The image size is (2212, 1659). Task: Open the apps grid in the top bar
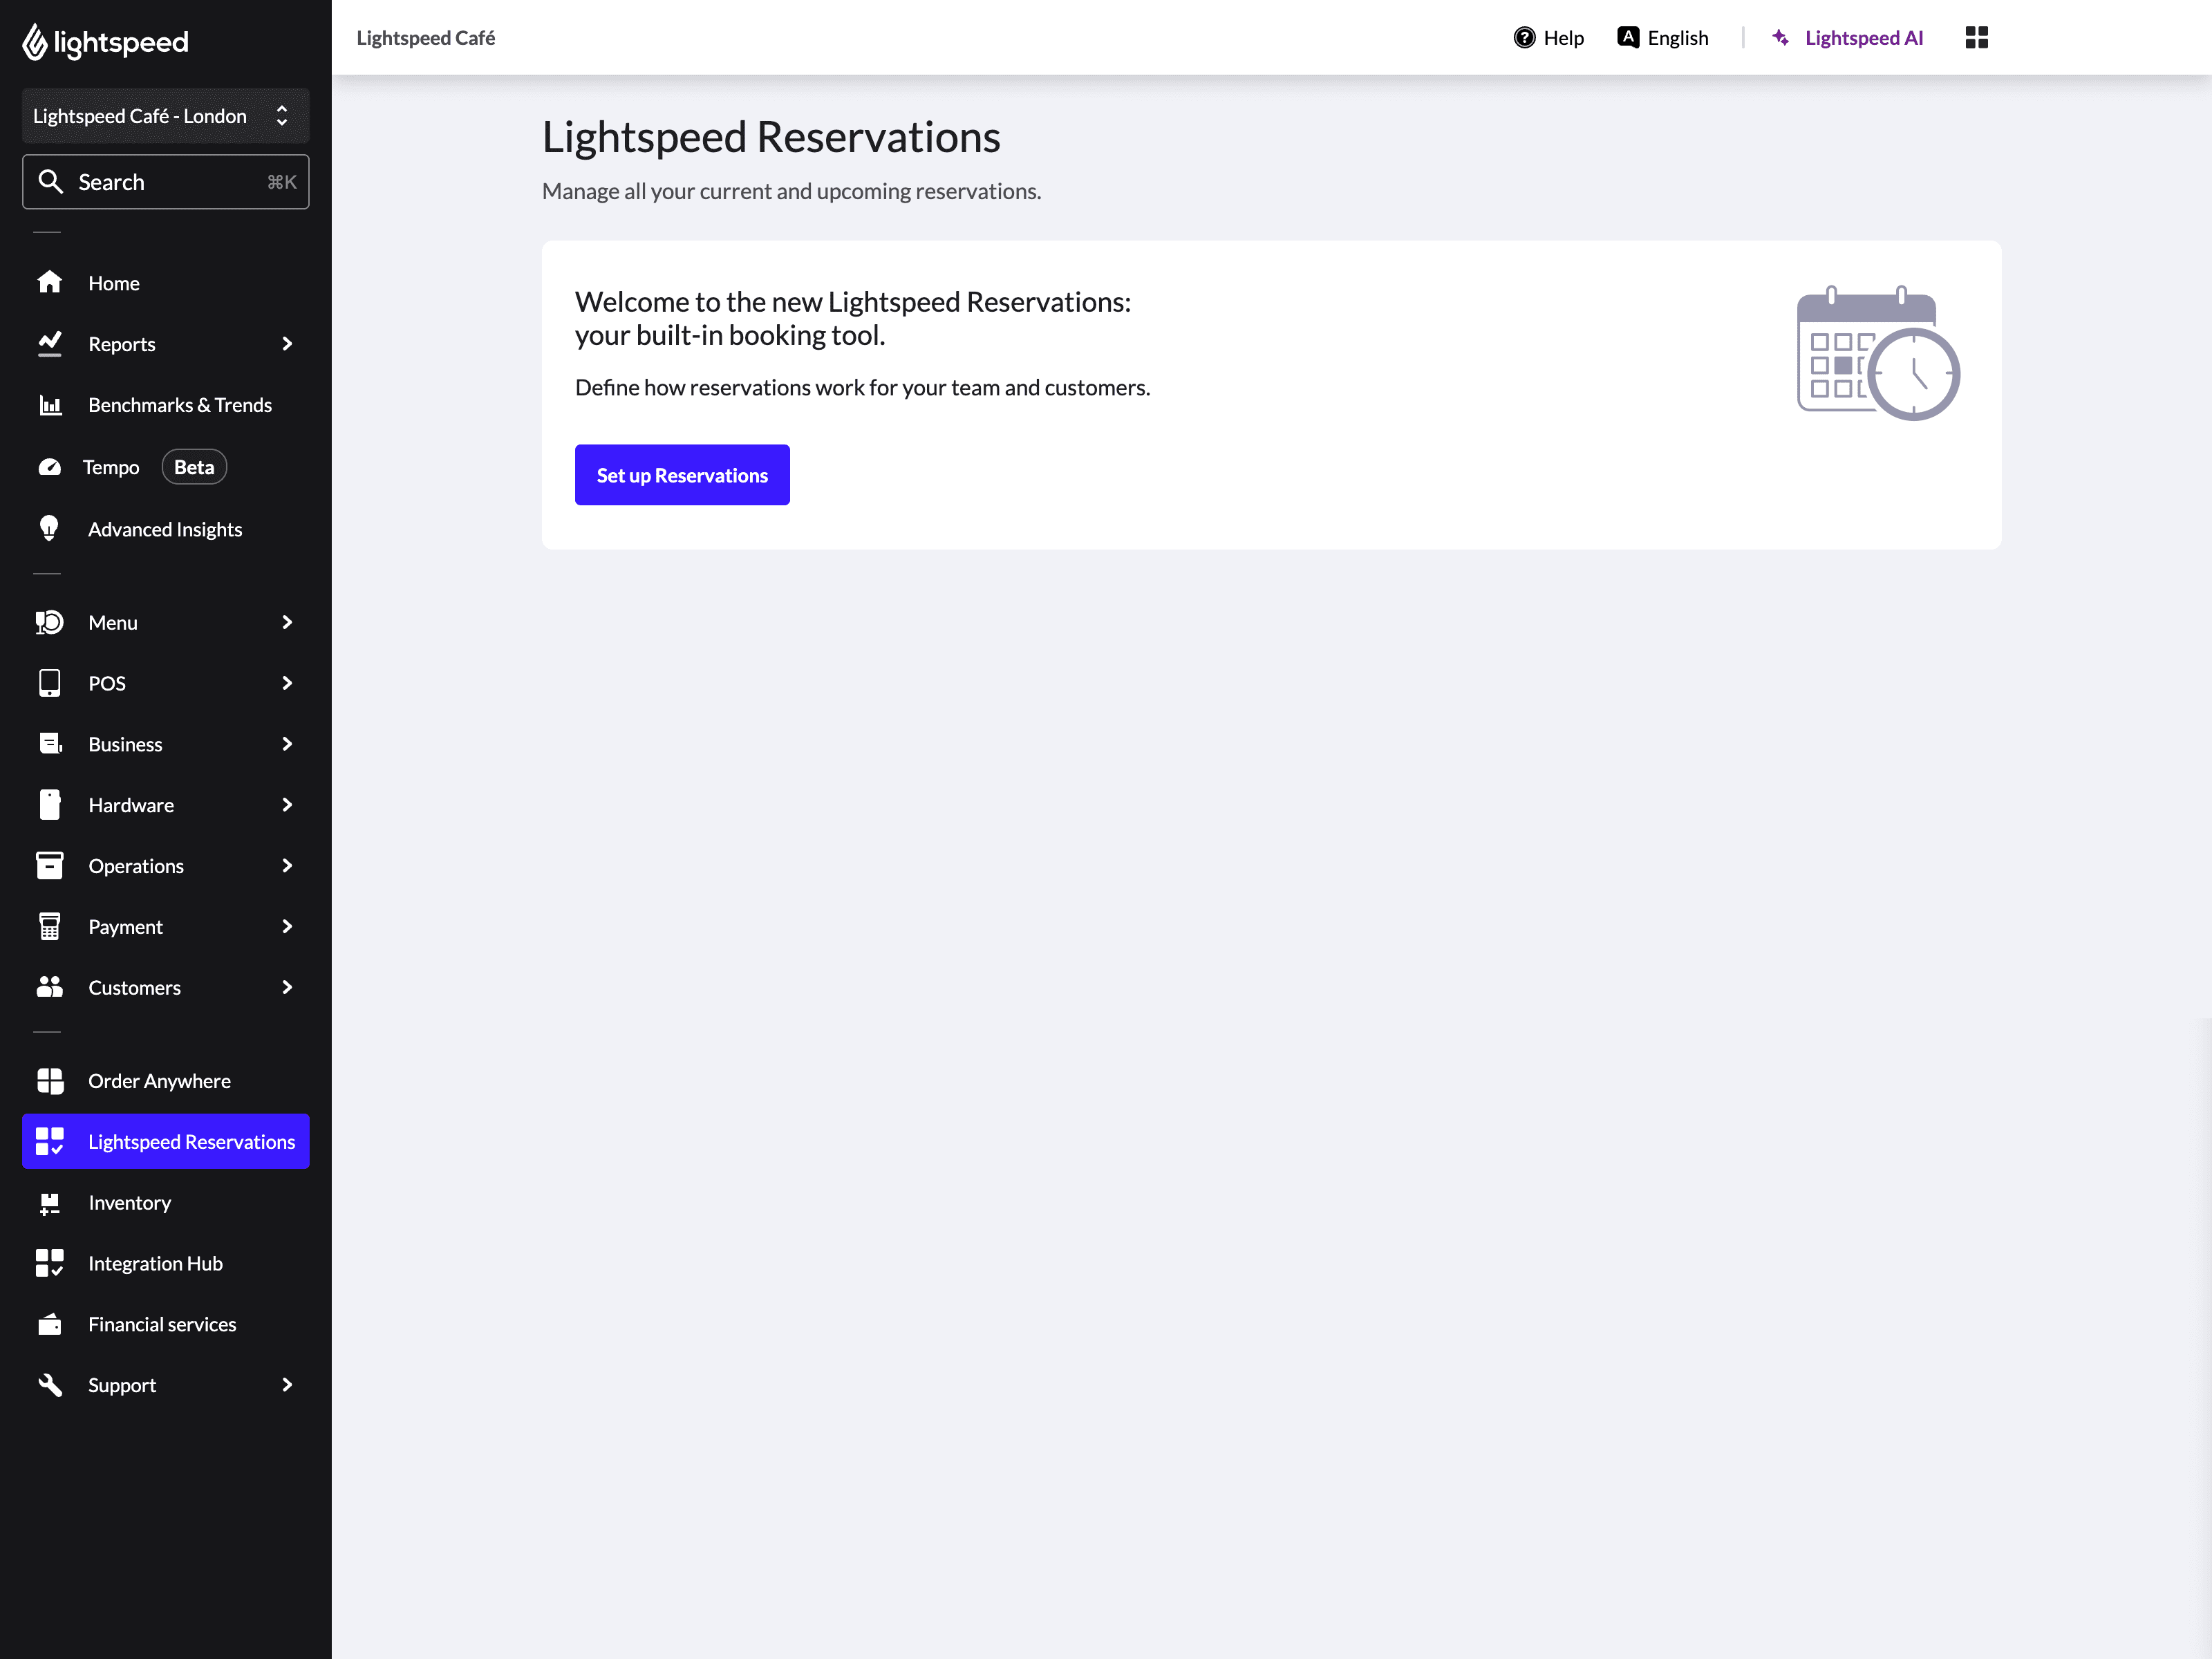click(x=1977, y=37)
